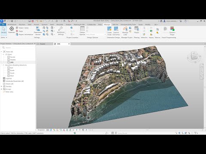Click the search magnifier in Project Browser

point(3,47)
